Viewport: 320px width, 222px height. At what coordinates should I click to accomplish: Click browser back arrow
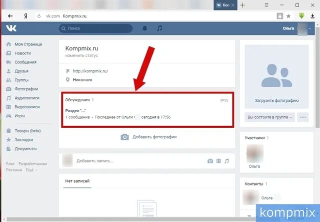point(10,16)
